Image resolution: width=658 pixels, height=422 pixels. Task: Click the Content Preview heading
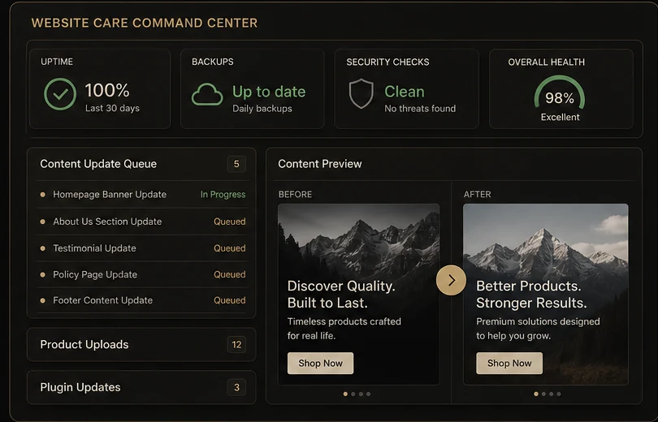tap(320, 164)
